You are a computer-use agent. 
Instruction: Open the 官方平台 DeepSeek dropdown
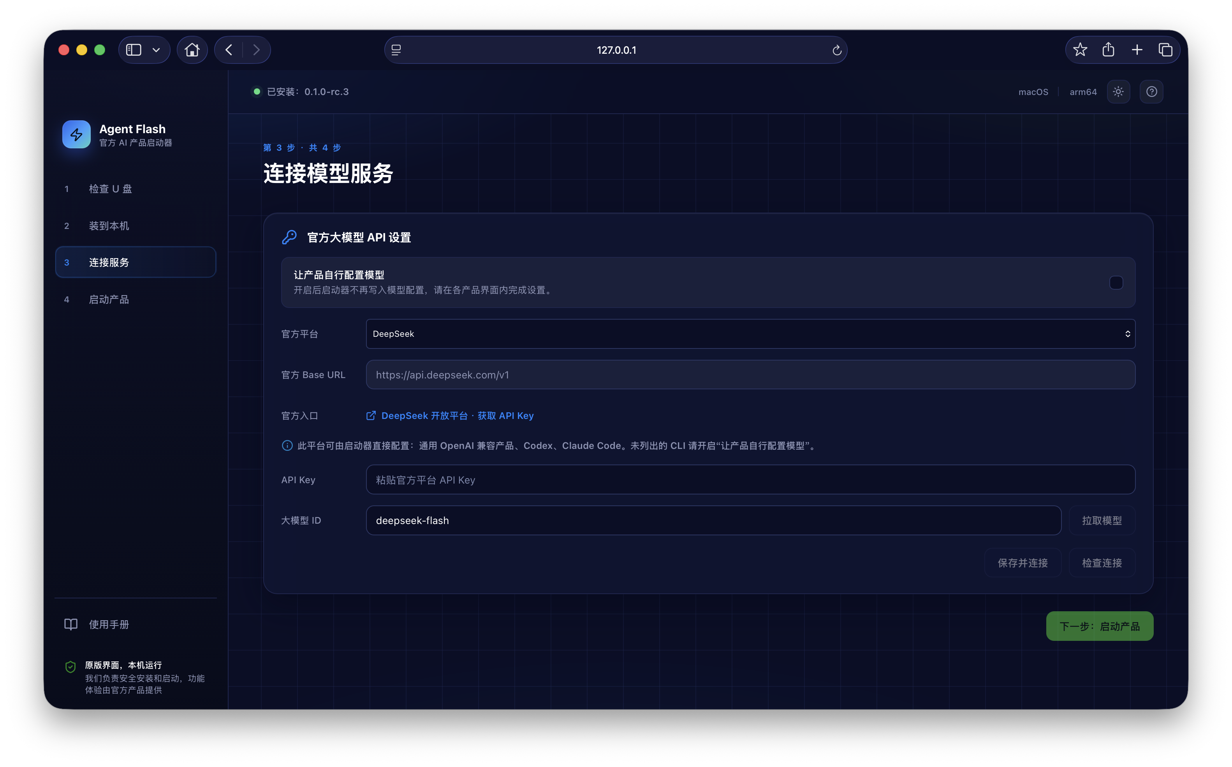[x=750, y=334]
